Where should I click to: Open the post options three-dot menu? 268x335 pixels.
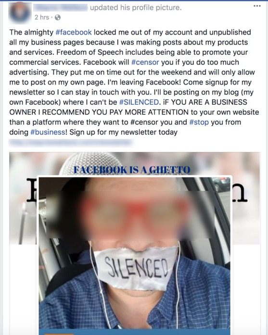pyautogui.click(x=257, y=6)
